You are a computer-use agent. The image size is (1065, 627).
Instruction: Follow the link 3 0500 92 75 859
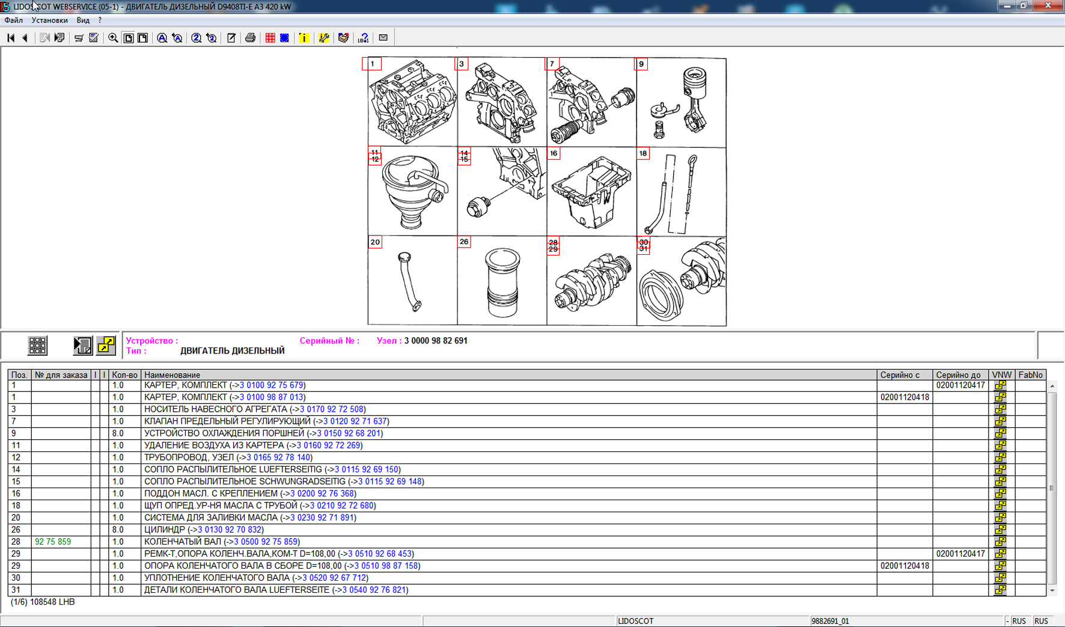[x=266, y=542]
